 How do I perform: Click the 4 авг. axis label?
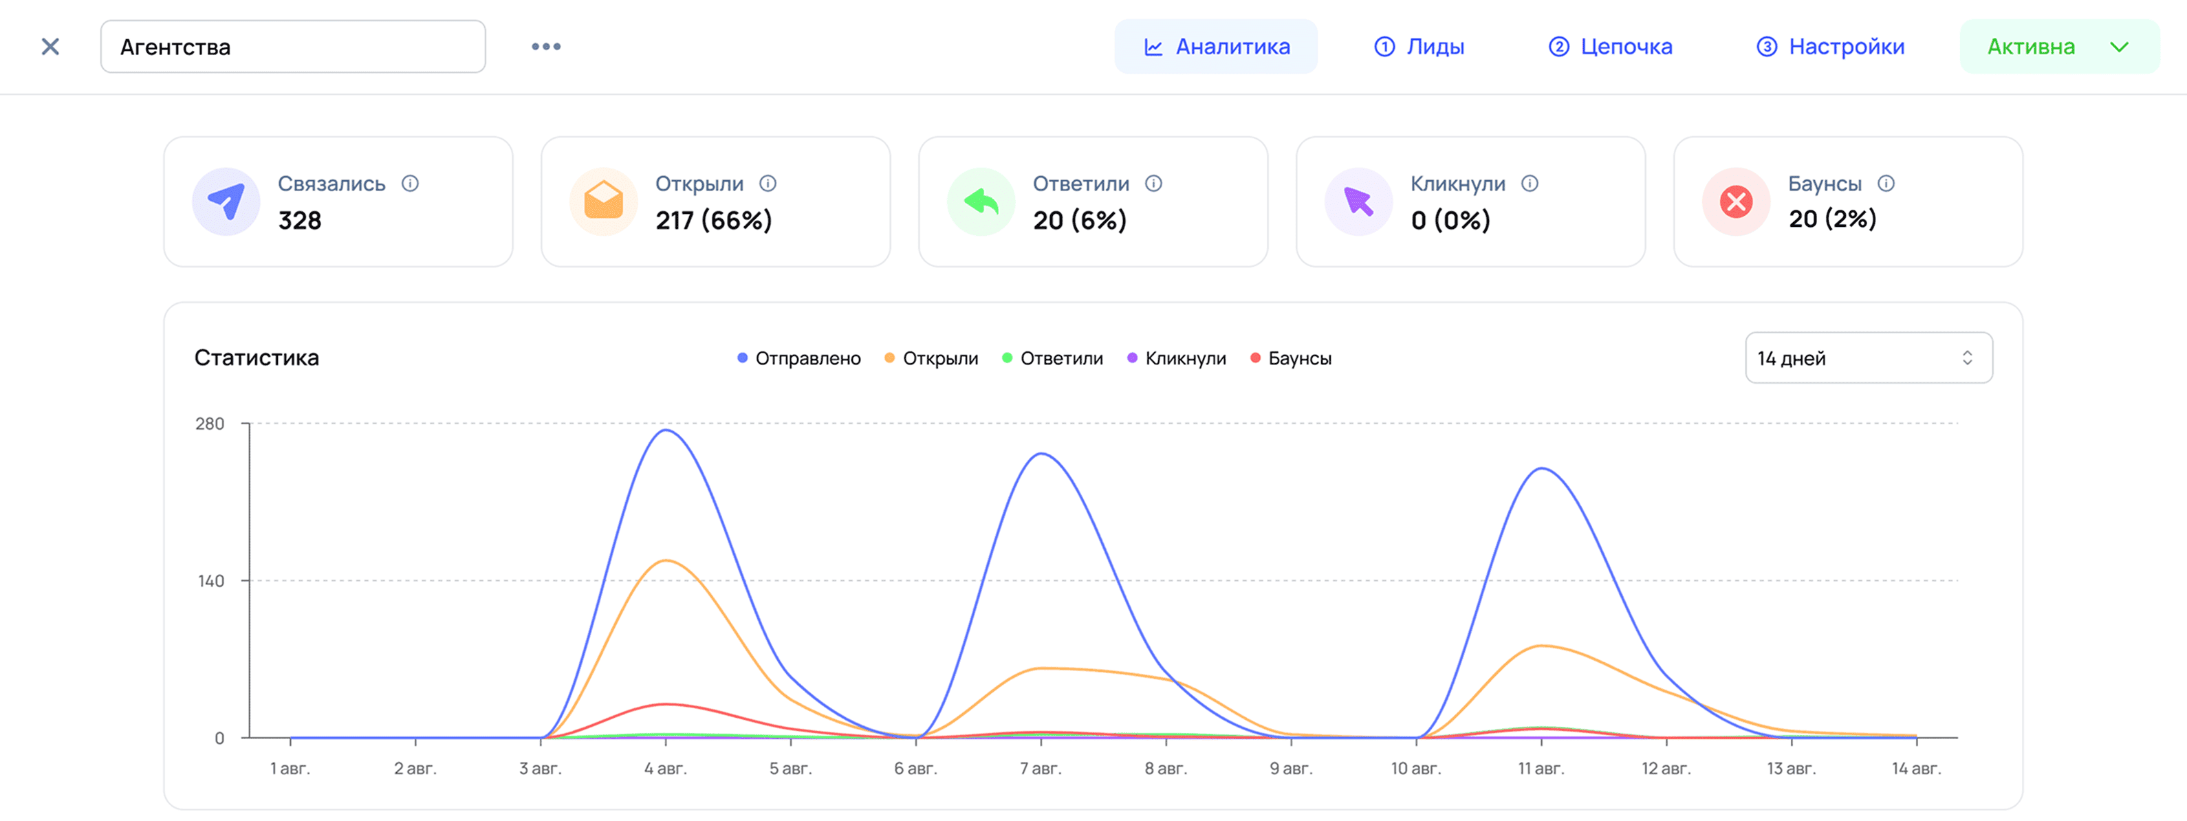pos(666,768)
